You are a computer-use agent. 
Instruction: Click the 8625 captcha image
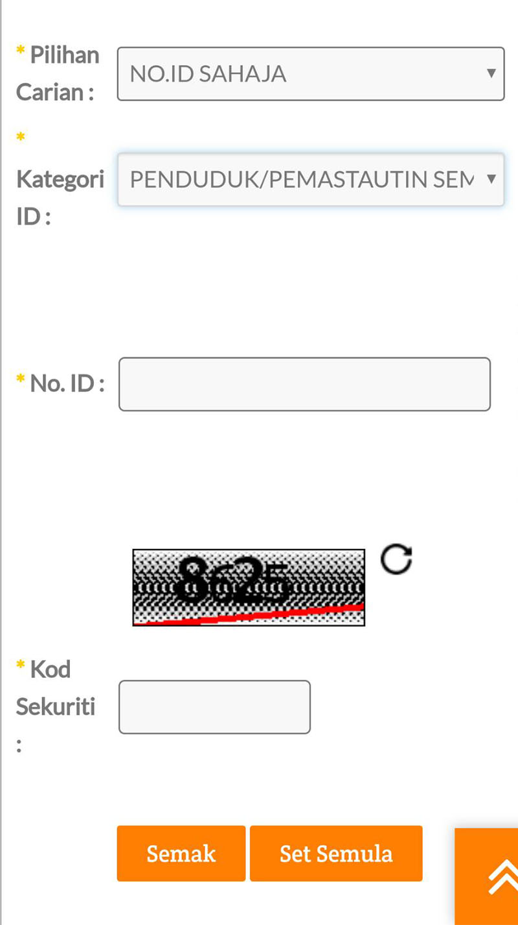click(249, 588)
